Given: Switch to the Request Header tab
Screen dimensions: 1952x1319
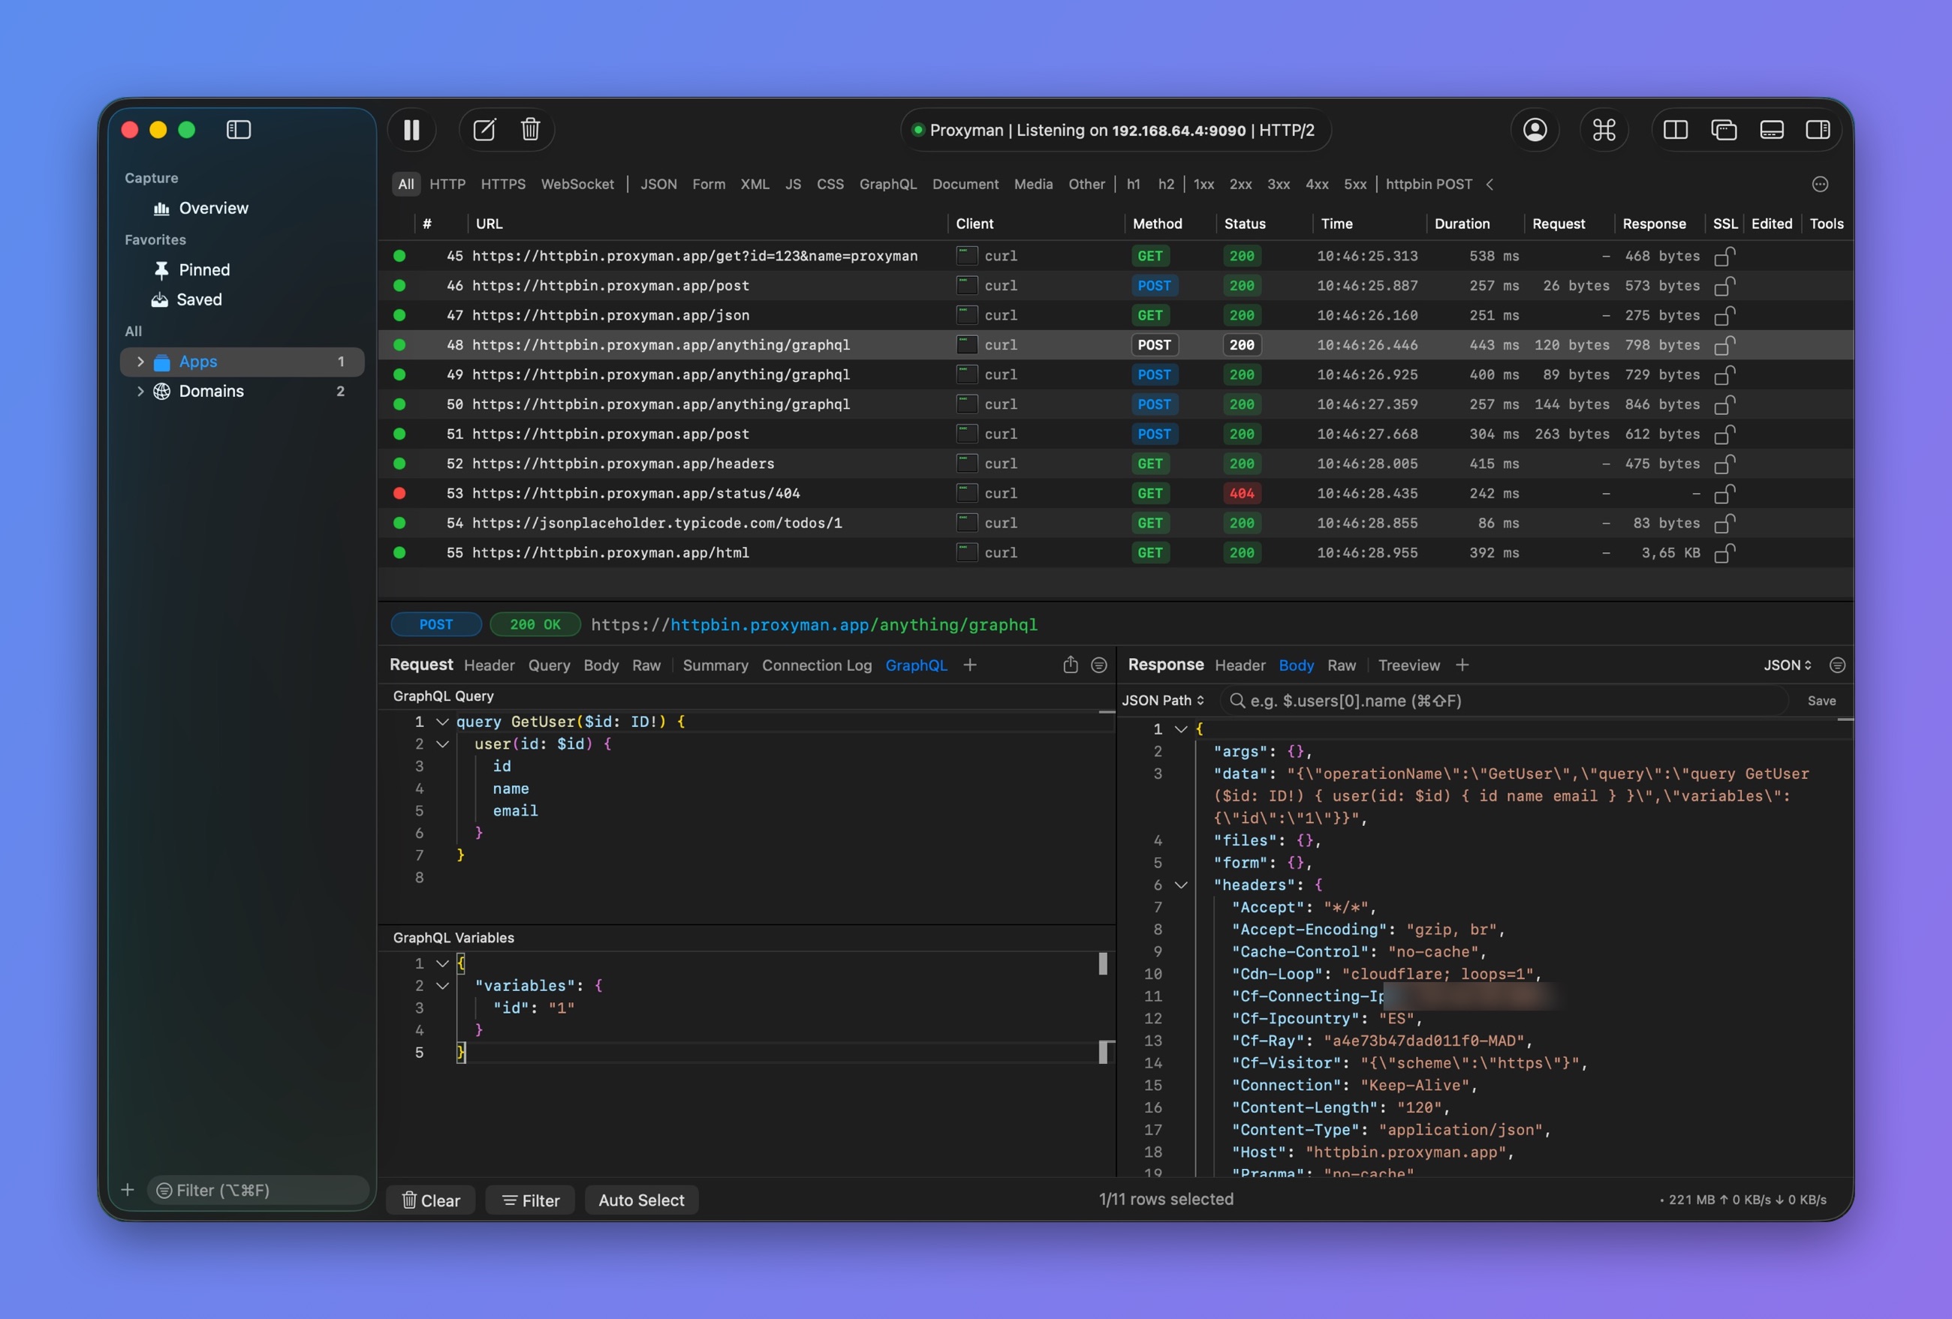Looking at the screenshot, I should [x=489, y=665].
